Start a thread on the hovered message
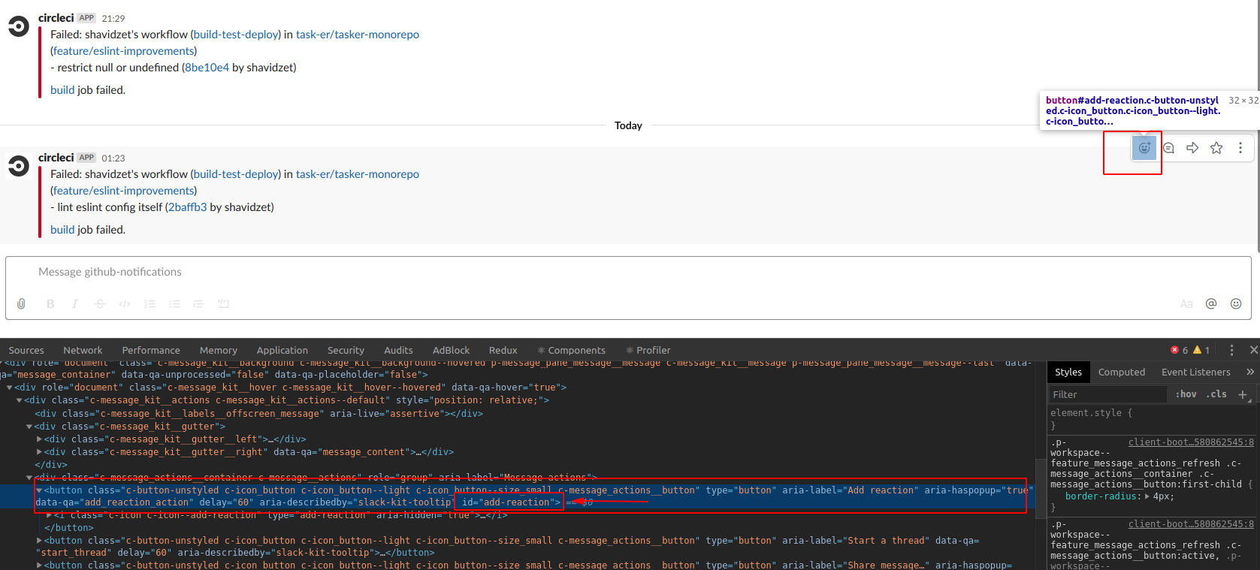Image resolution: width=1260 pixels, height=570 pixels. 1168,148
